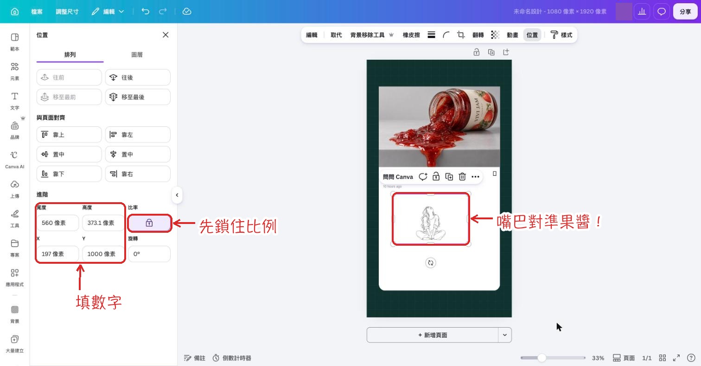Click 編輯 in the image toolbar
This screenshot has width=701, height=366.
click(312, 35)
